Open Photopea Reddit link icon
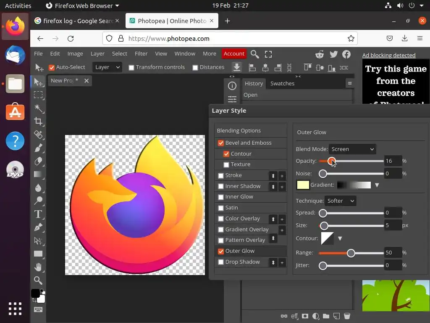430x323 pixels. (x=320, y=54)
